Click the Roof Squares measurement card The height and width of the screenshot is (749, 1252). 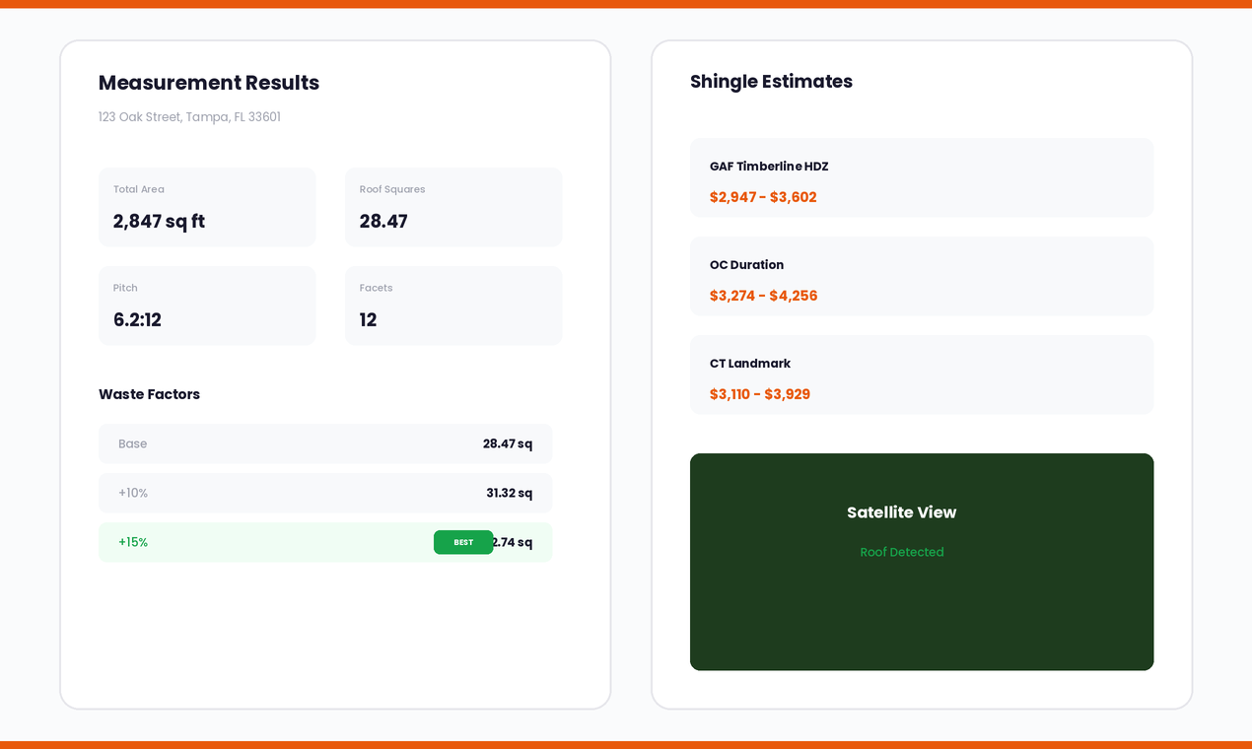click(453, 207)
